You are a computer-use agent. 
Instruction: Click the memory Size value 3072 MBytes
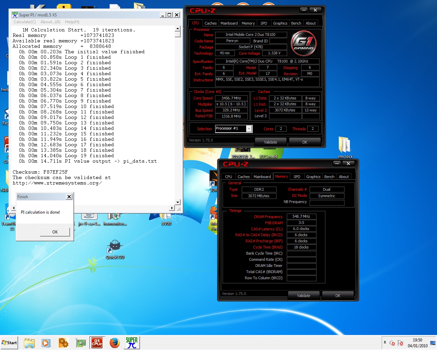[x=259, y=196]
